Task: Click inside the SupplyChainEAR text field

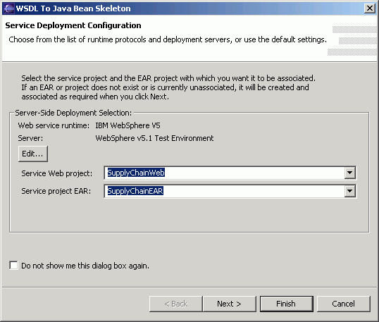Action: pyautogui.click(x=224, y=191)
